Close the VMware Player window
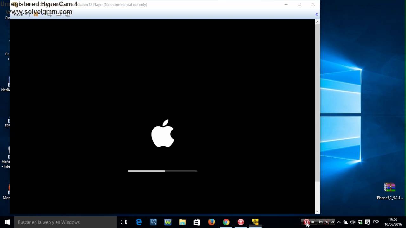406x228 pixels. (313, 4)
